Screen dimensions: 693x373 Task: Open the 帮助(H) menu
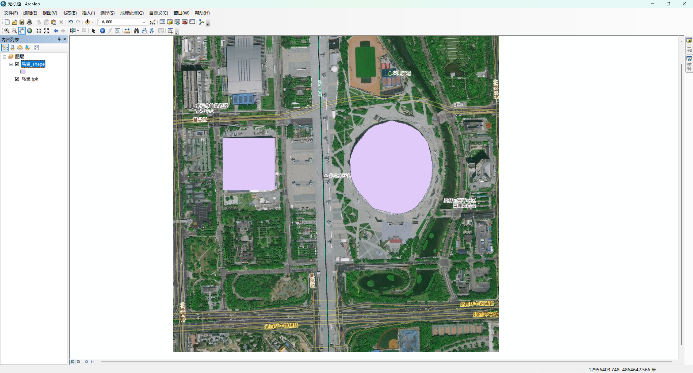[202, 13]
